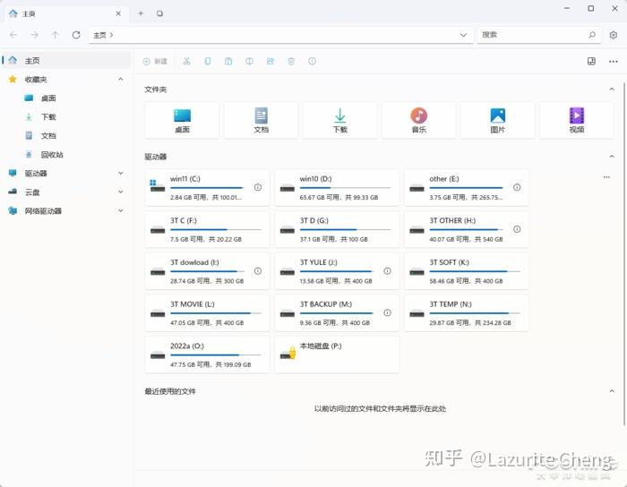Open the 文档 folder card
Screen dimensions: 627x487
262,120
